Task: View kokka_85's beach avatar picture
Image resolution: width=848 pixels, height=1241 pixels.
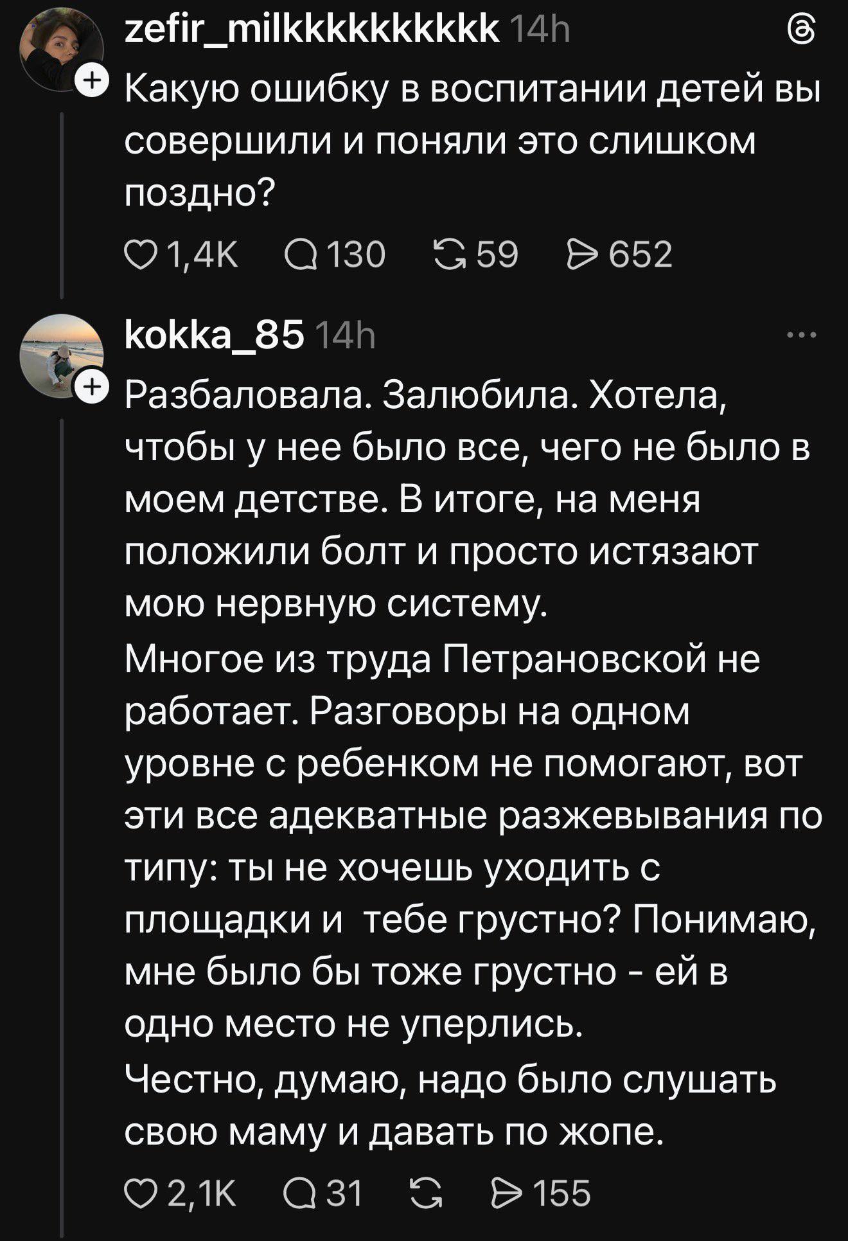Action: 61,355
